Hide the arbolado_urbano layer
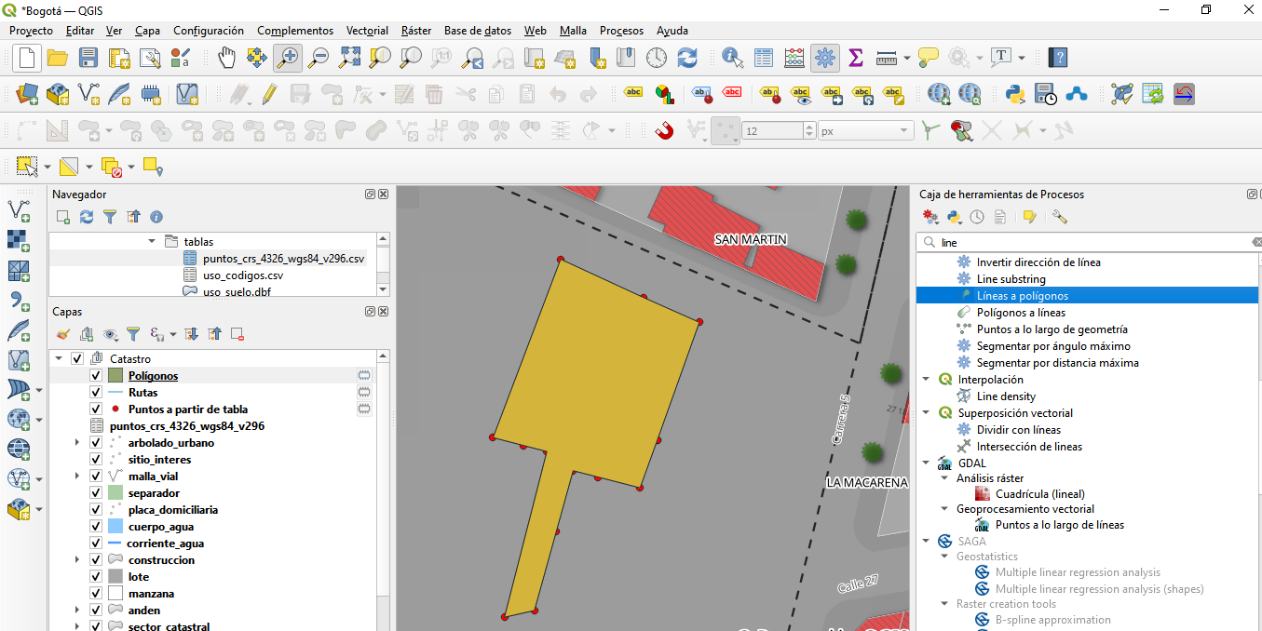The width and height of the screenshot is (1262, 631). point(96,443)
